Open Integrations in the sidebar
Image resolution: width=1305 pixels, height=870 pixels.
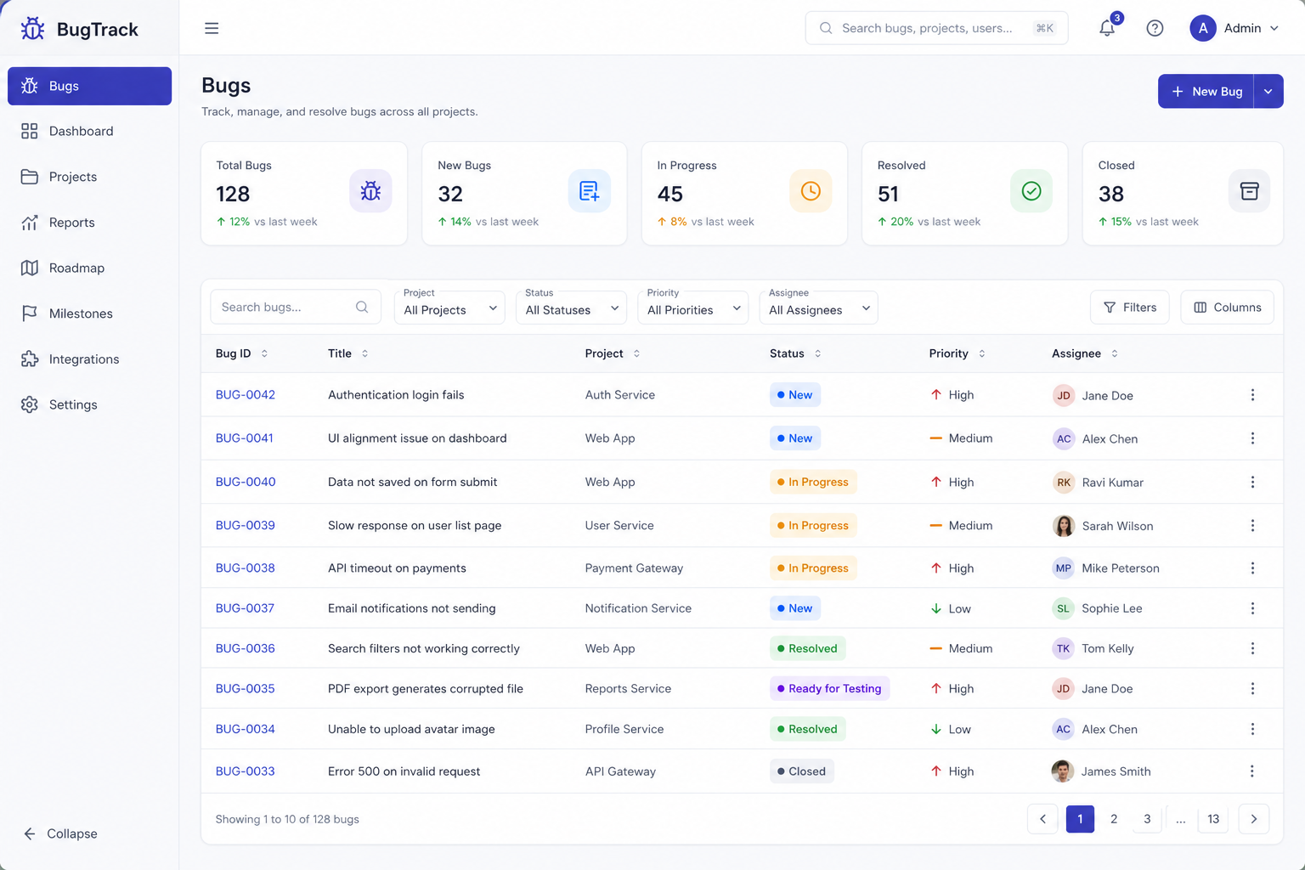click(x=89, y=359)
